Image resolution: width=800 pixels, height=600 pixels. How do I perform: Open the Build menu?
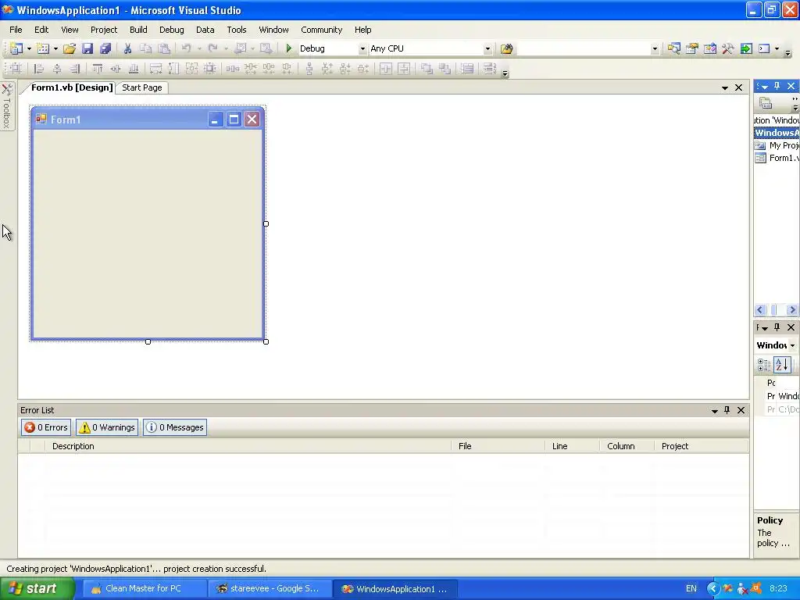tap(138, 30)
